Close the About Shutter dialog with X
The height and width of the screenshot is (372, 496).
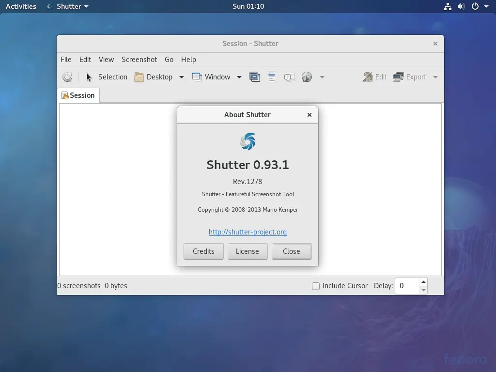[x=310, y=115]
